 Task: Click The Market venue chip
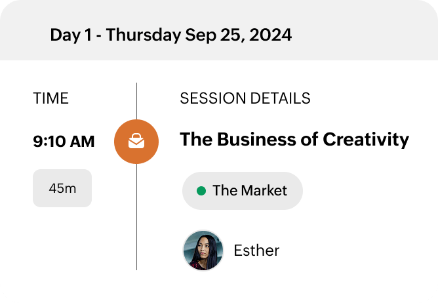242,191
